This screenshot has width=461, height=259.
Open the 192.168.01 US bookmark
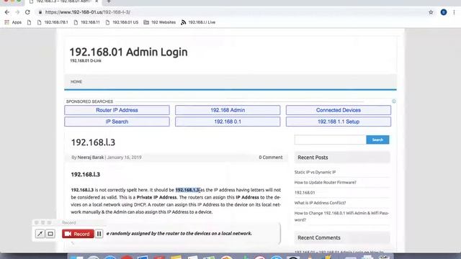click(x=122, y=22)
